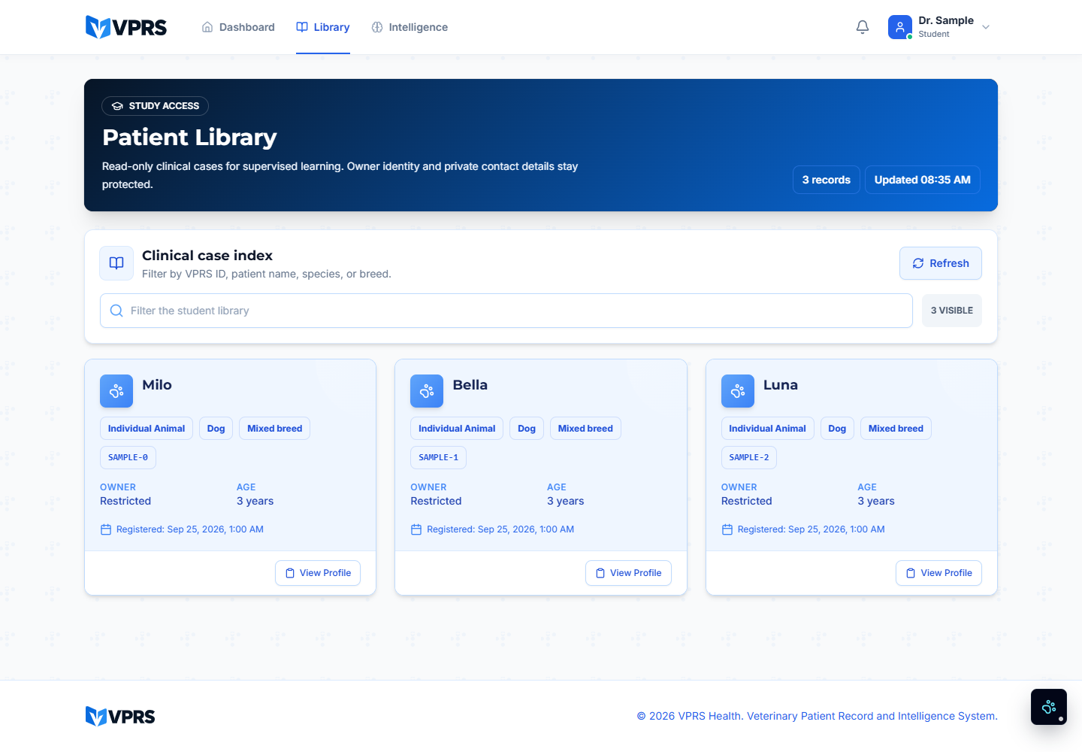Click the 3 records badge
The width and height of the screenshot is (1082, 752).
click(x=827, y=180)
